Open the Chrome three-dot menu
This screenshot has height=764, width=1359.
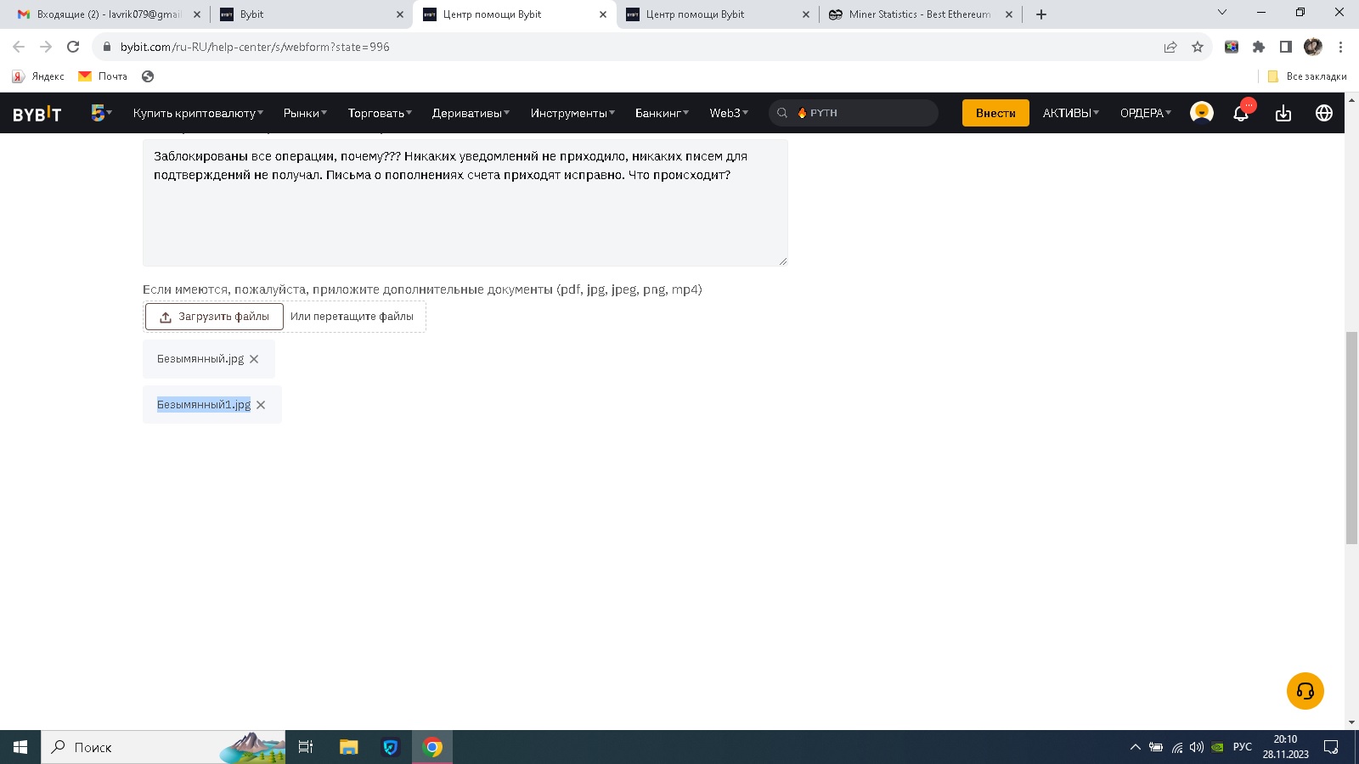pyautogui.click(x=1340, y=47)
